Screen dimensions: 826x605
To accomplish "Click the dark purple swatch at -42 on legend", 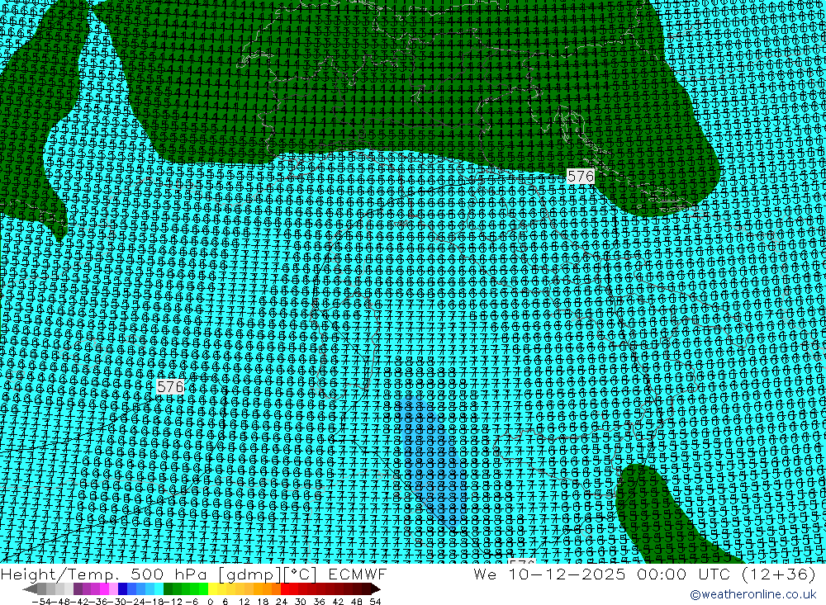I will click(x=78, y=589).
